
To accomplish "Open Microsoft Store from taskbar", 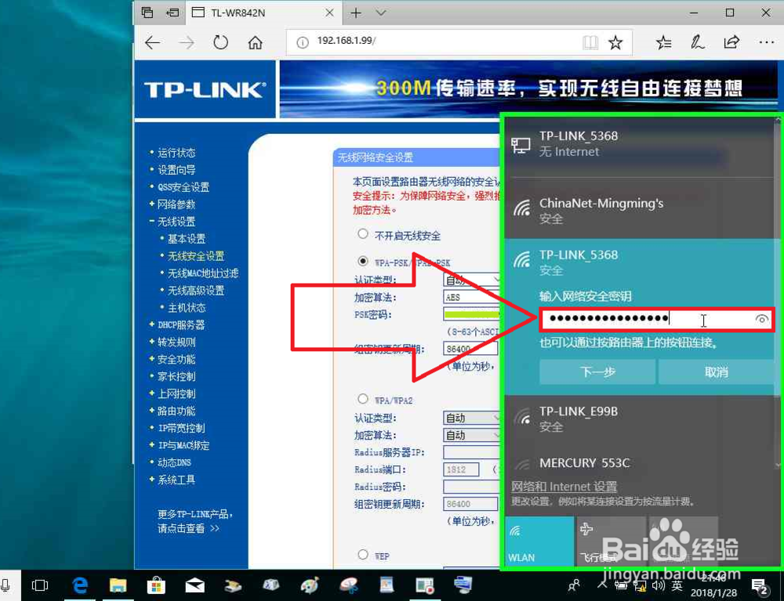I will click(156, 585).
